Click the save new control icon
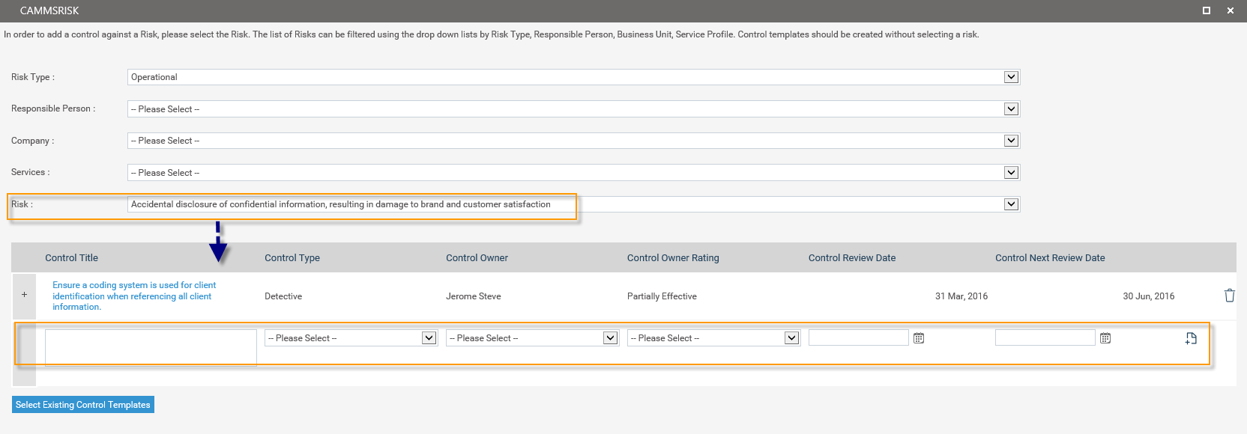The width and height of the screenshot is (1247, 434). coord(1191,338)
